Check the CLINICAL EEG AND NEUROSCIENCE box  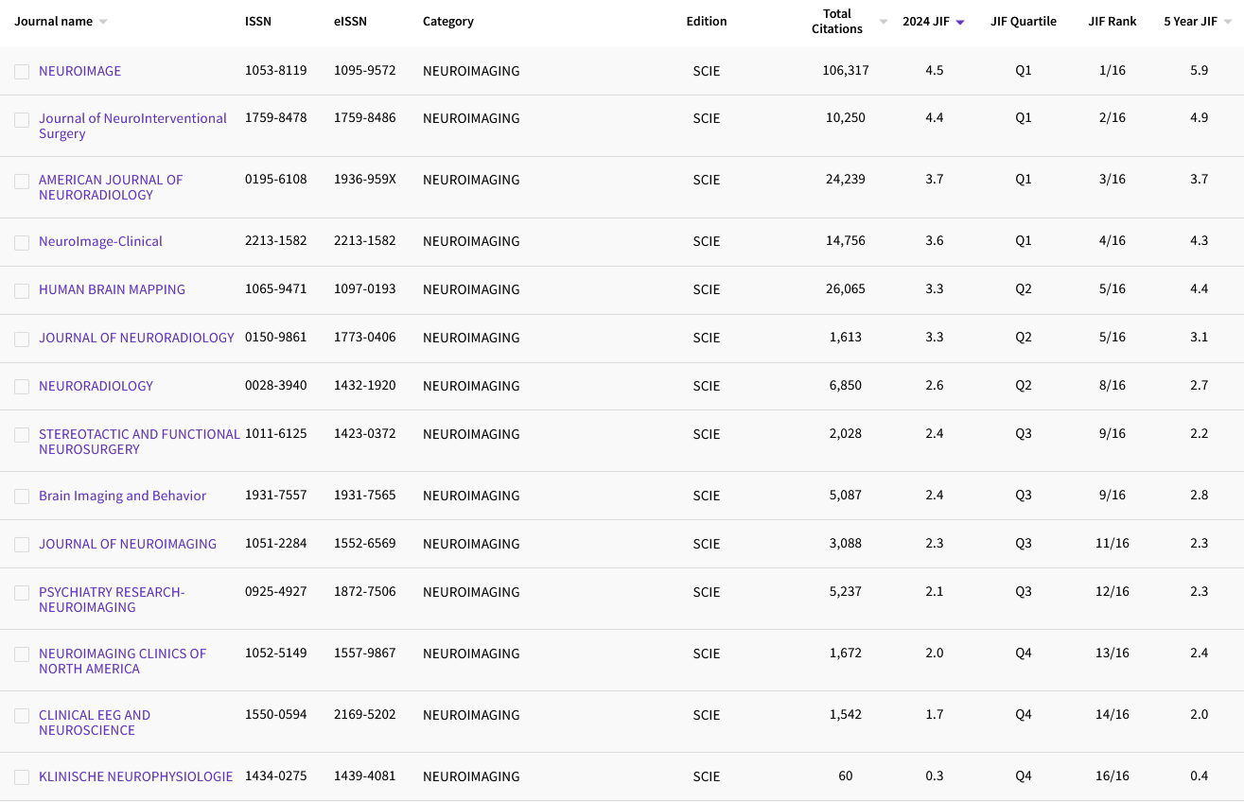pyautogui.click(x=22, y=716)
